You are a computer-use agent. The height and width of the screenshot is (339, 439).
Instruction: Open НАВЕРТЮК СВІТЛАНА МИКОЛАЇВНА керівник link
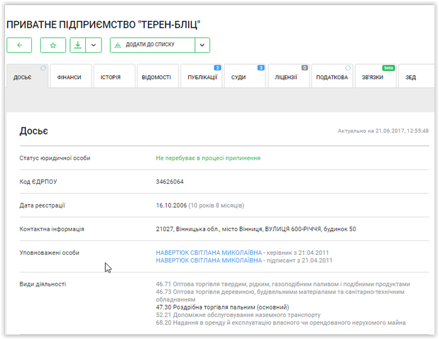pyautogui.click(x=209, y=253)
